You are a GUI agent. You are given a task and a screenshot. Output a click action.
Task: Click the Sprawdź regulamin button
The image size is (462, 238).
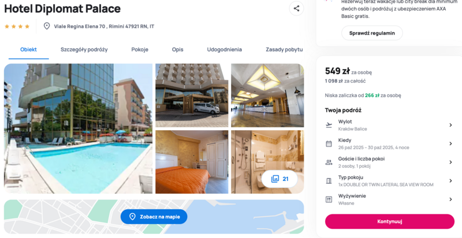(372, 33)
